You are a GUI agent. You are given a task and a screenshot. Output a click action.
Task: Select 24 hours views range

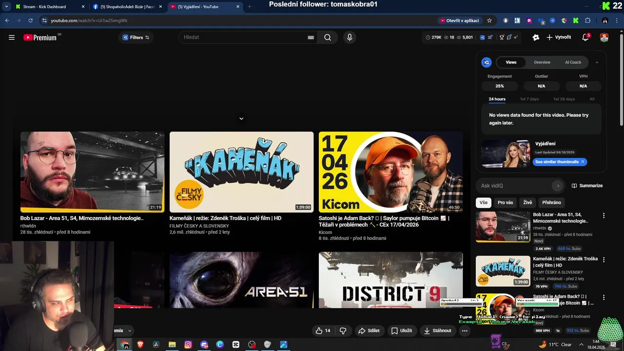pos(497,99)
